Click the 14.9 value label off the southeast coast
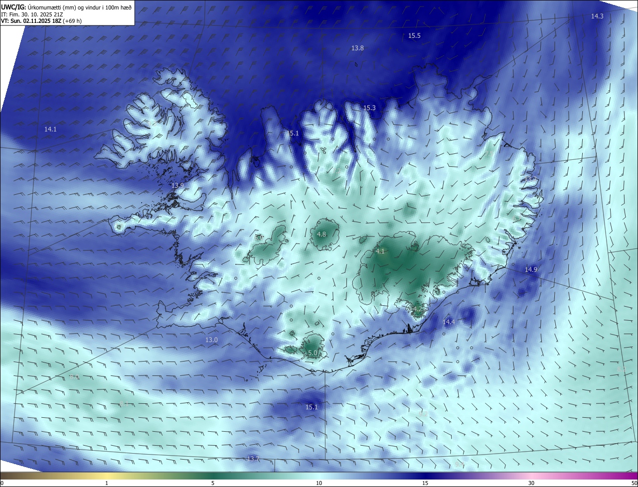Screen dimensions: 638x487 (x=531, y=270)
